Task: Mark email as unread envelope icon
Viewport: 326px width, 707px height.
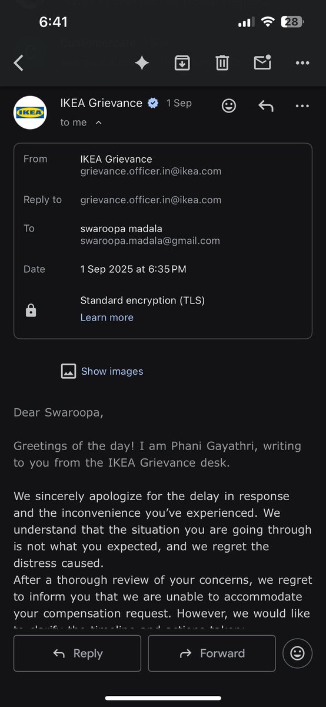Action: pyautogui.click(x=262, y=62)
